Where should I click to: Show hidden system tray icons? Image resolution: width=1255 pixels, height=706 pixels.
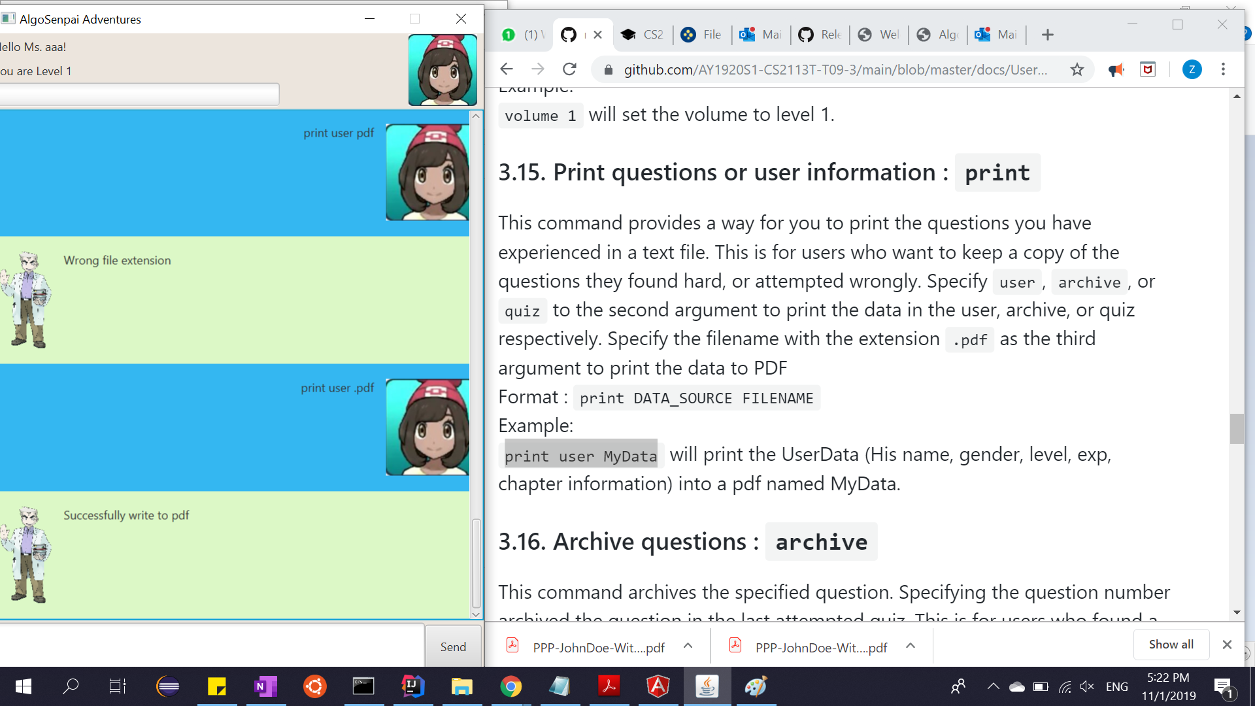(993, 686)
